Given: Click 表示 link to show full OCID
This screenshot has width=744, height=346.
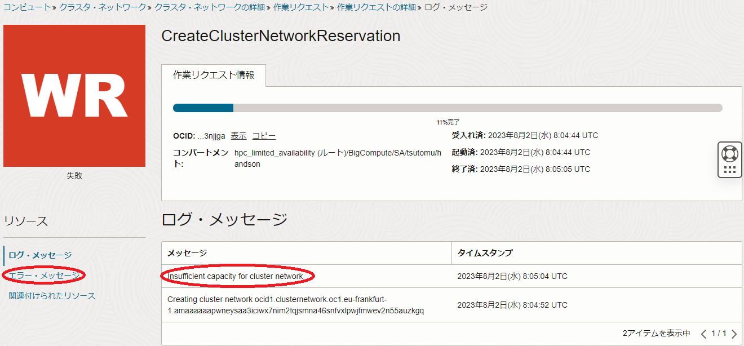Looking at the screenshot, I should pos(238,136).
